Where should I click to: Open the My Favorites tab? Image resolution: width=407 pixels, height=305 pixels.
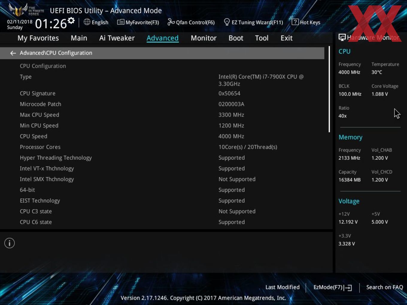[38, 38]
